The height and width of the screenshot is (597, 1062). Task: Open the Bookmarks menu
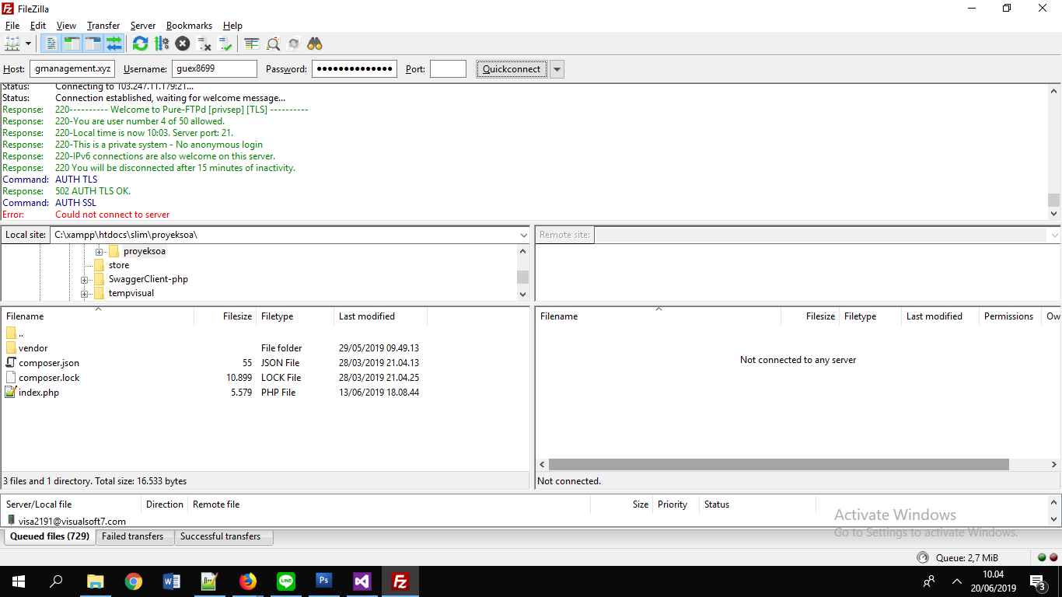(x=189, y=26)
